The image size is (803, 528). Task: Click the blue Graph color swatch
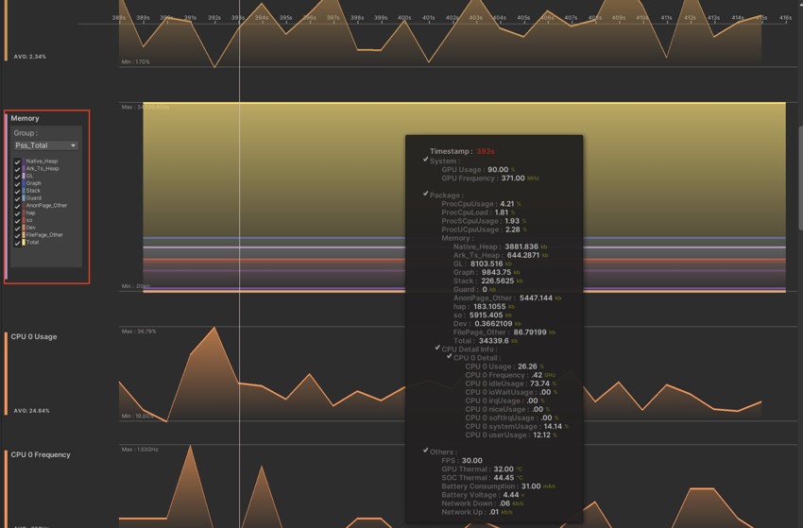tap(24, 183)
